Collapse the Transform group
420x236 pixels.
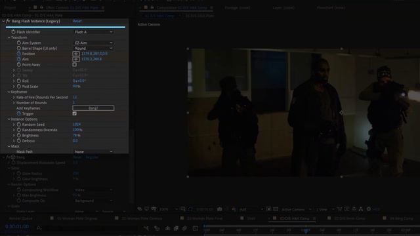coord(9,37)
